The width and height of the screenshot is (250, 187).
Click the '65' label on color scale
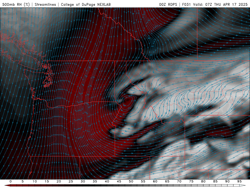167,181
